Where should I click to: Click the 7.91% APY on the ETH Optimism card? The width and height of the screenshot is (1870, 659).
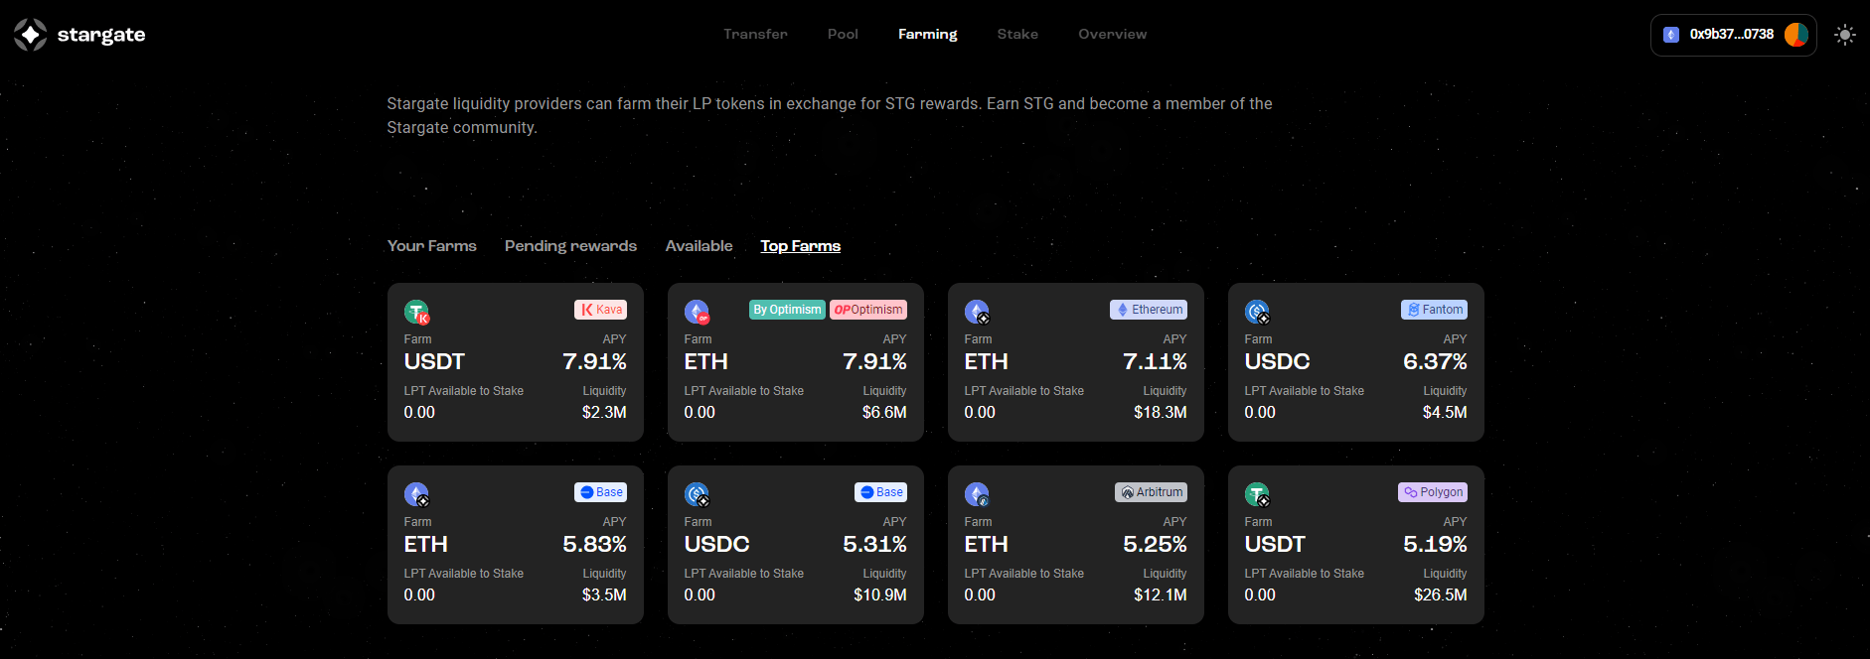click(x=874, y=361)
